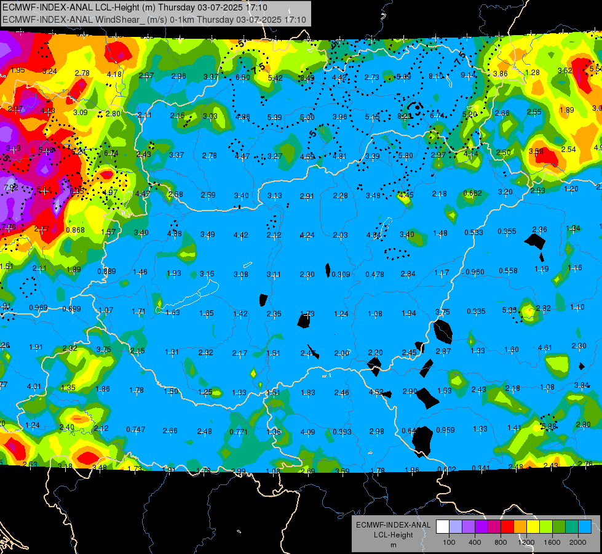The height and width of the screenshot is (554, 602).
Task: Click the yellow legend swatch
Action: (533, 526)
